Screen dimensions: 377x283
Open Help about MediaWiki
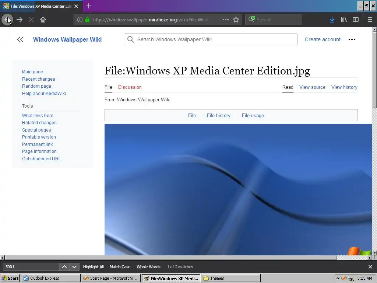pyautogui.click(x=44, y=93)
